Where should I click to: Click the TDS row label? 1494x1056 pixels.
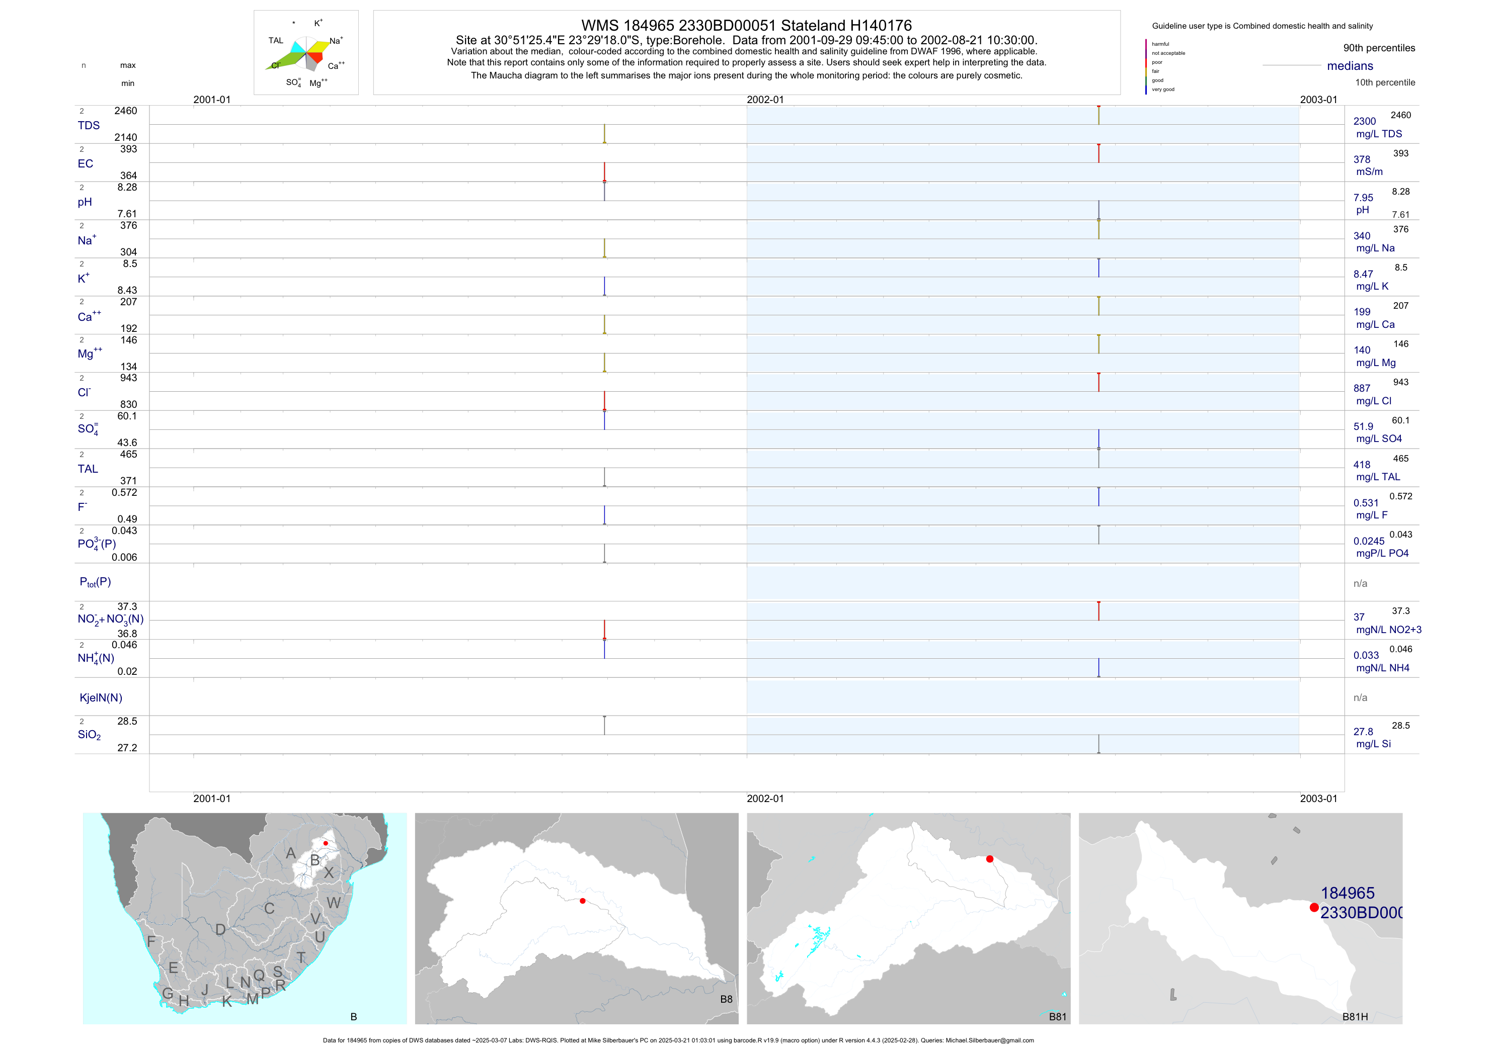point(89,126)
